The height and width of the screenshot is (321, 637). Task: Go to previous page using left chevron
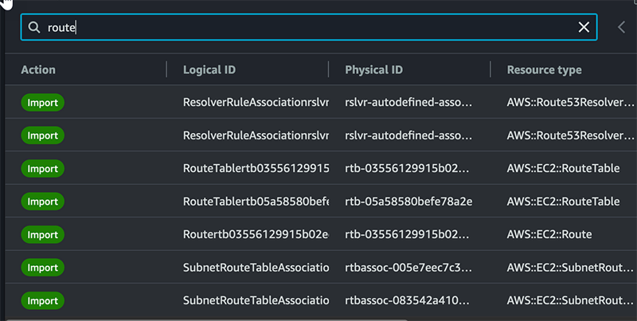(622, 27)
